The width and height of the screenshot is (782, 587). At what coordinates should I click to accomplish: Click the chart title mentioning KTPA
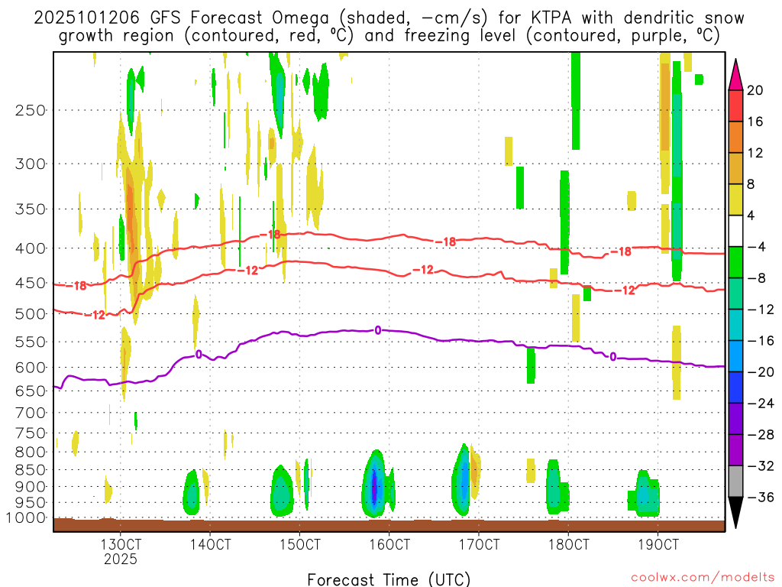tap(389, 27)
